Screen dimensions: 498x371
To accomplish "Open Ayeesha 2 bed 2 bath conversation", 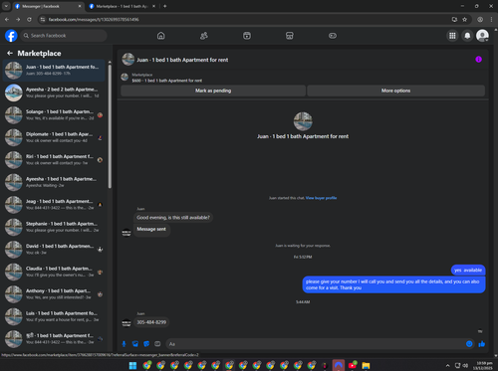I will (54, 93).
